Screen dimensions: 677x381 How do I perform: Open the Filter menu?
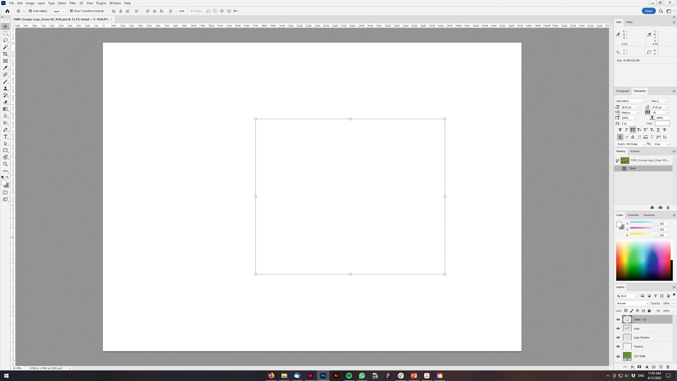[x=72, y=3]
